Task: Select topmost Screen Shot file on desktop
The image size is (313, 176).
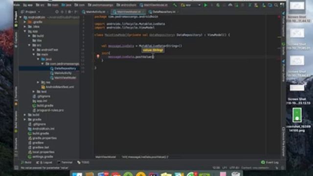Action: coord(297,6)
